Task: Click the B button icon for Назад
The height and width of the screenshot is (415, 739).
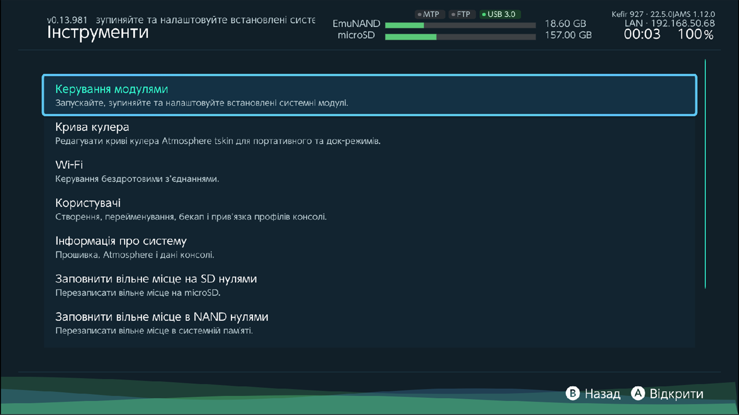Action: (572, 394)
